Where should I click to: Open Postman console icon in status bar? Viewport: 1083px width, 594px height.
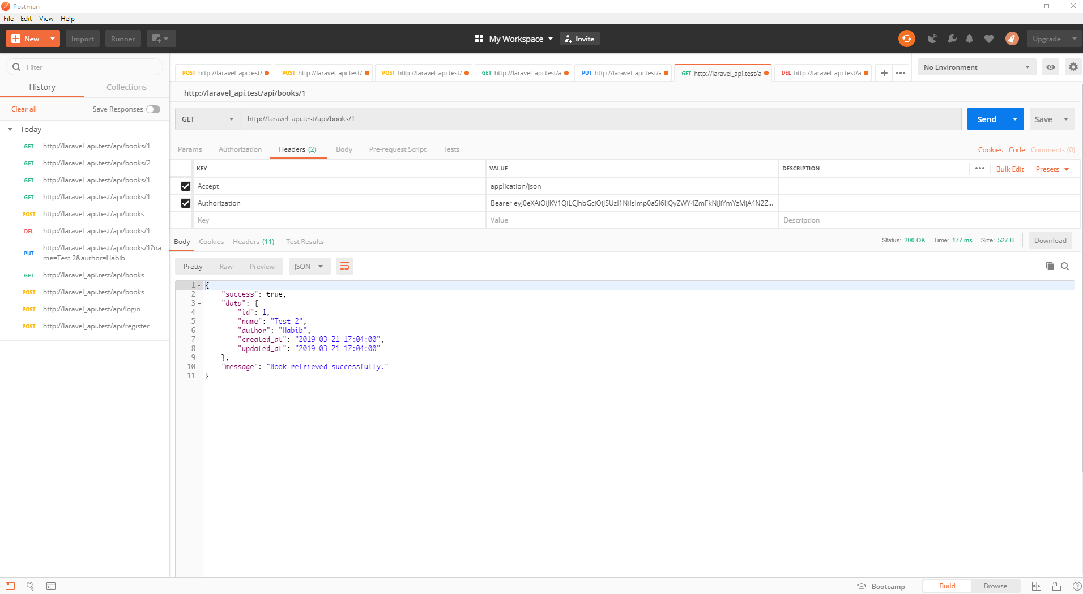coord(51,586)
